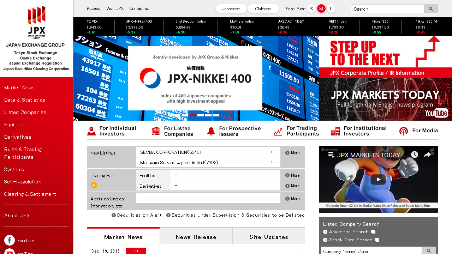Click the Nikkei 225 ticker entry
This screenshot has width=452, height=254.
380,27
